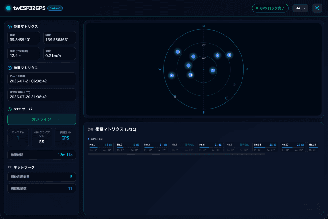
Task: Click the altitude value 12.4 m
Action: [x=16, y=56]
